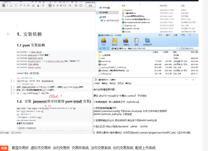Apply distributed alignment

(65, 5)
